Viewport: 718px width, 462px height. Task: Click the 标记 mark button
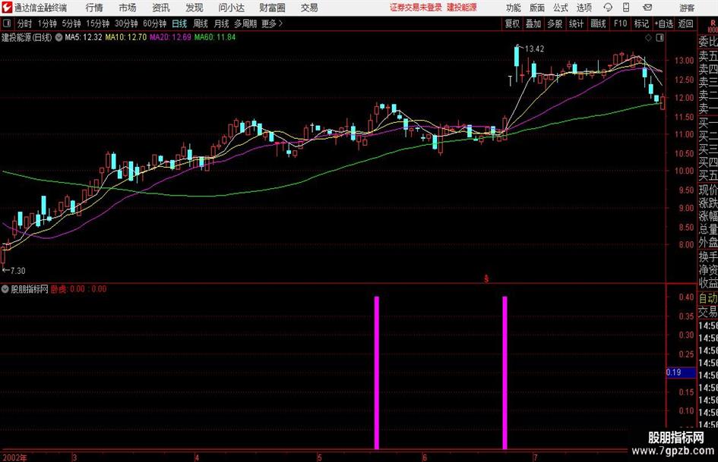(641, 24)
